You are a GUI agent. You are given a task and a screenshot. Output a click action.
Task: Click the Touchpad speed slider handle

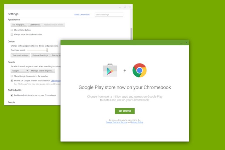(47, 50)
